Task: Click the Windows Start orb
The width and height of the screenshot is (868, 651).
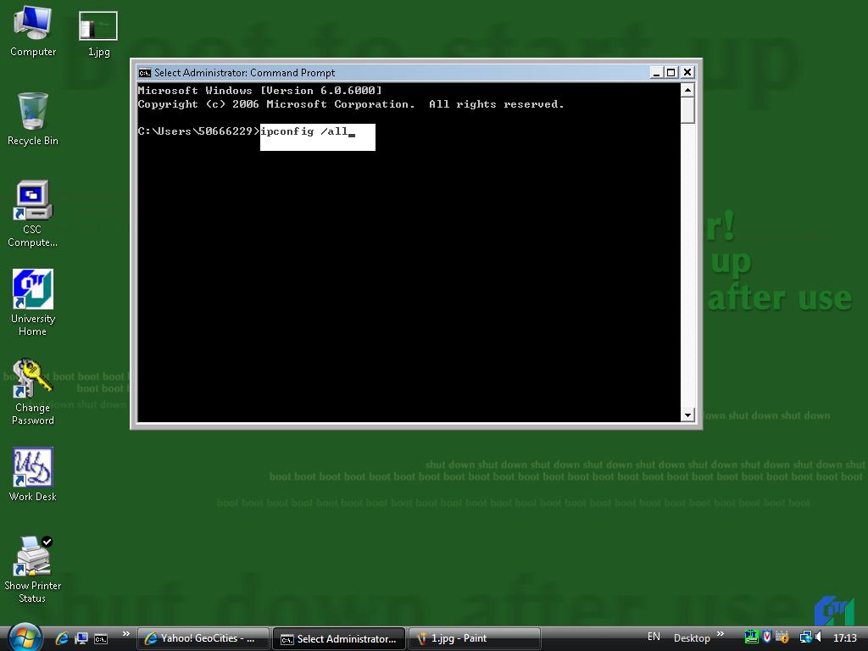Action: click(x=25, y=637)
